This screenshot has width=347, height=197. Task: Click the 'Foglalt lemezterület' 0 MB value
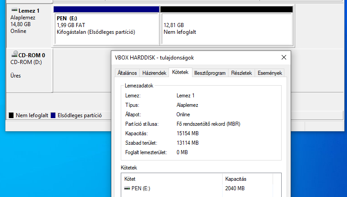click(182, 152)
